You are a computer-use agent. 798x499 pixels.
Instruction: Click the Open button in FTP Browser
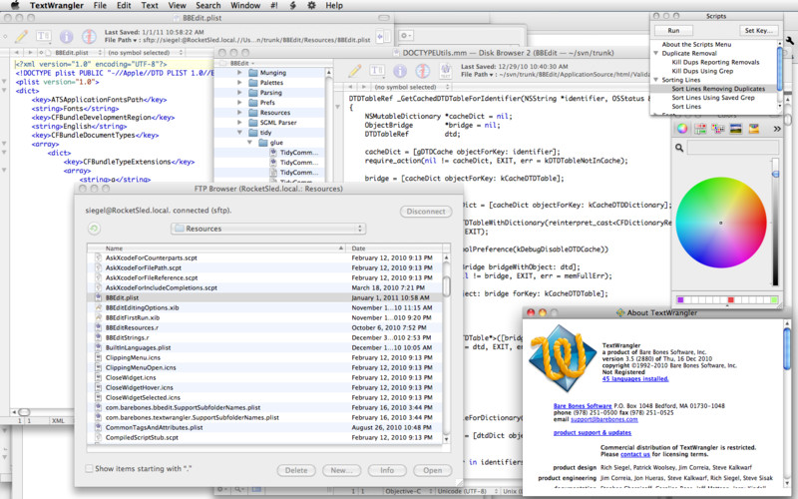433,470
